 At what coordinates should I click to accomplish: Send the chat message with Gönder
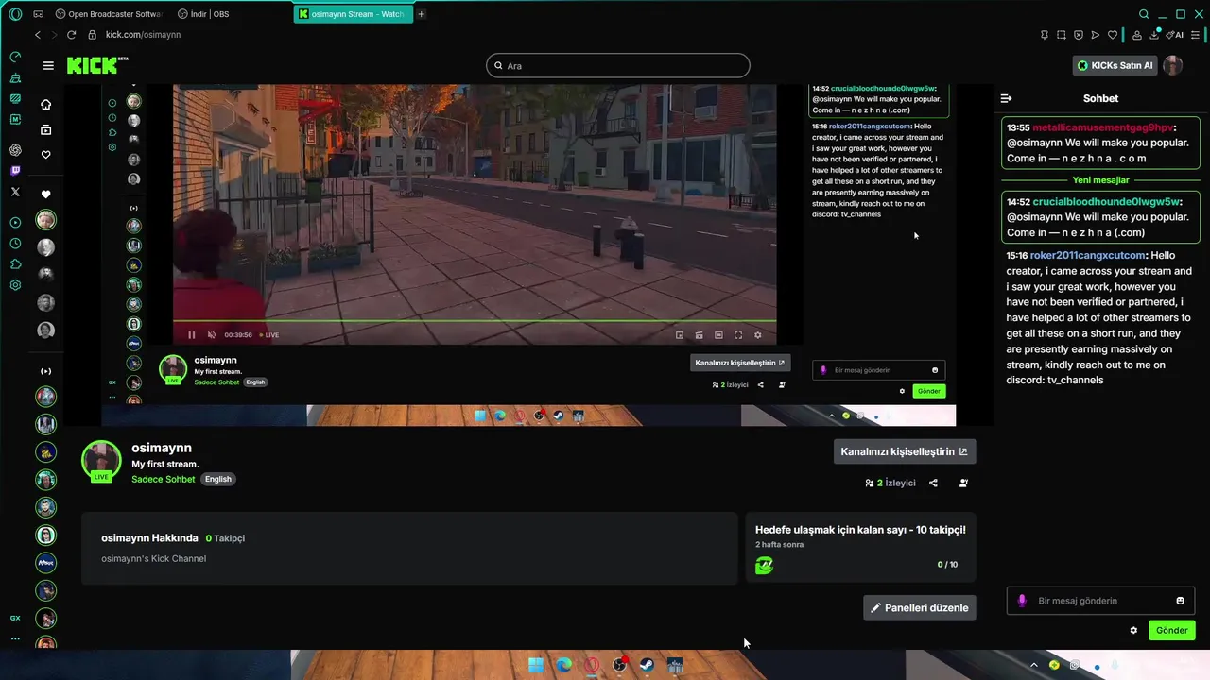pyautogui.click(x=1171, y=630)
